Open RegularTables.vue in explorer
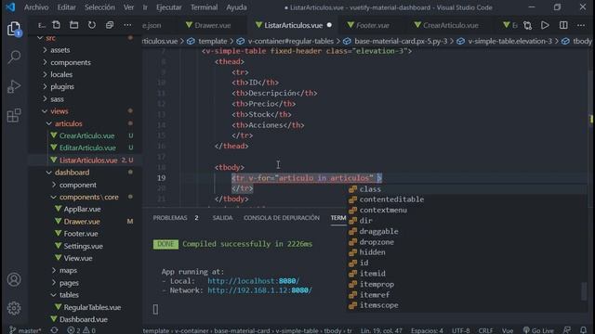The image size is (595, 334). 92,307
